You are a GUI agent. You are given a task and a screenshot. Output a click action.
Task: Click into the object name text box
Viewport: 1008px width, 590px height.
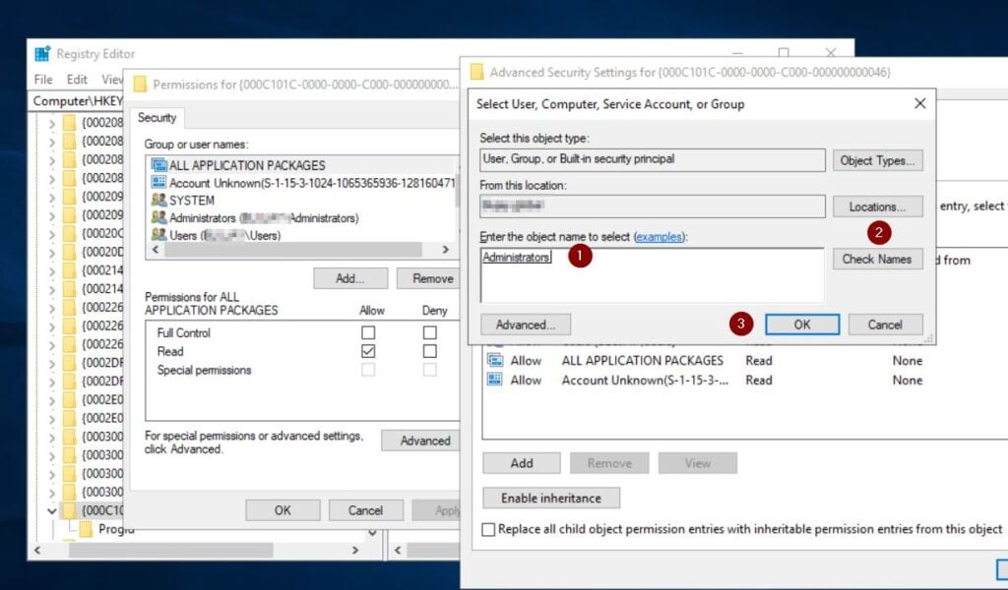click(x=652, y=274)
